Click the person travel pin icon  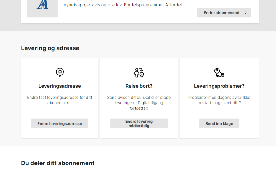coord(139,72)
